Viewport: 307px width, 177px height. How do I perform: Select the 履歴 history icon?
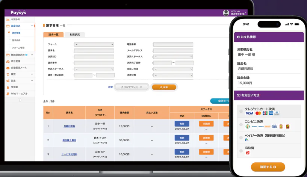(x=8, y=74)
